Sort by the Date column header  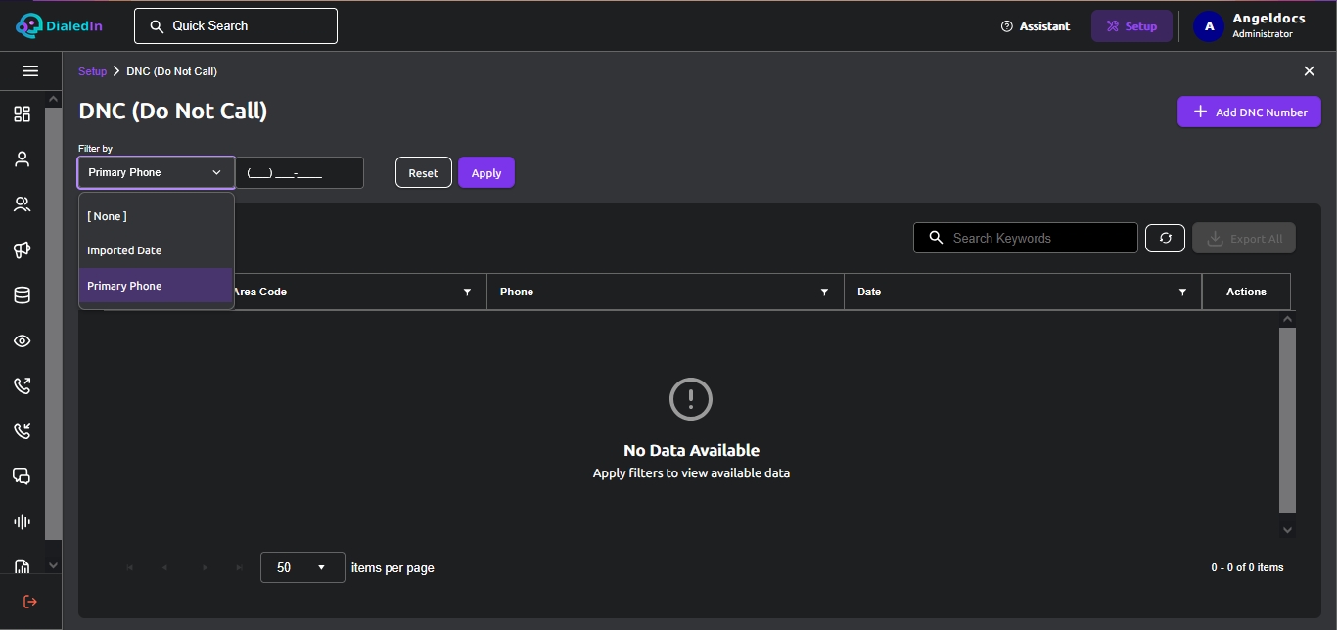pos(869,292)
